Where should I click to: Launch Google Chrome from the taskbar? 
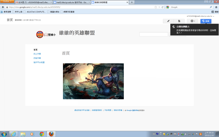click(x=42, y=134)
